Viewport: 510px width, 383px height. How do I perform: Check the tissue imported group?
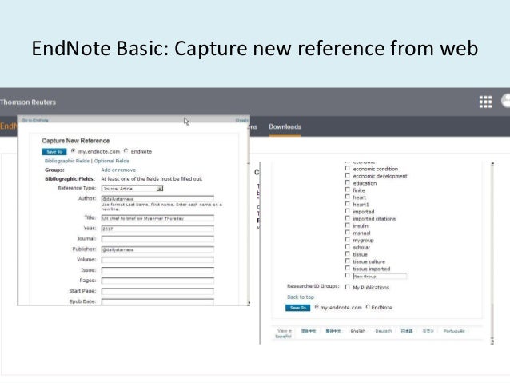pyautogui.click(x=348, y=269)
